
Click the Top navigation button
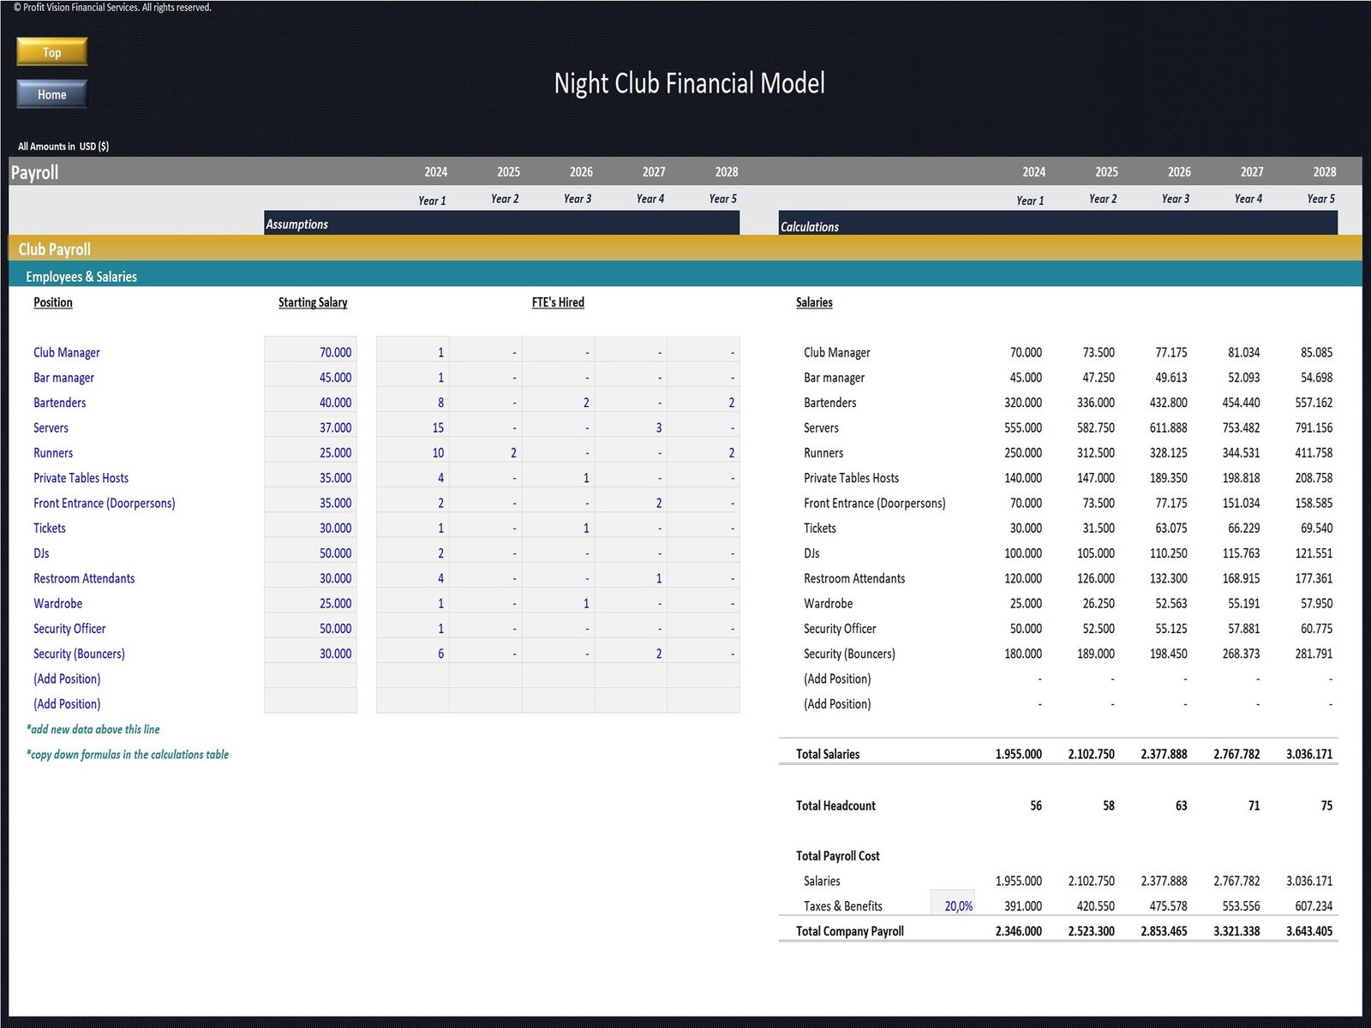(x=51, y=51)
